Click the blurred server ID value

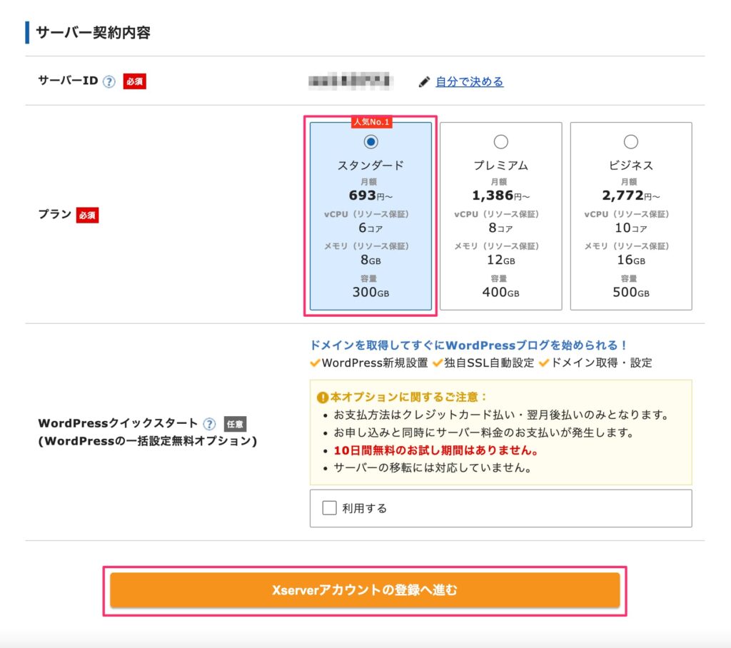(351, 81)
